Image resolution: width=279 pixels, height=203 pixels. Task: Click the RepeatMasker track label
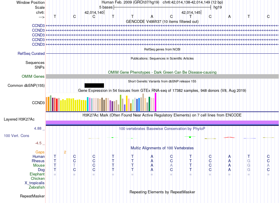click(x=32, y=196)
